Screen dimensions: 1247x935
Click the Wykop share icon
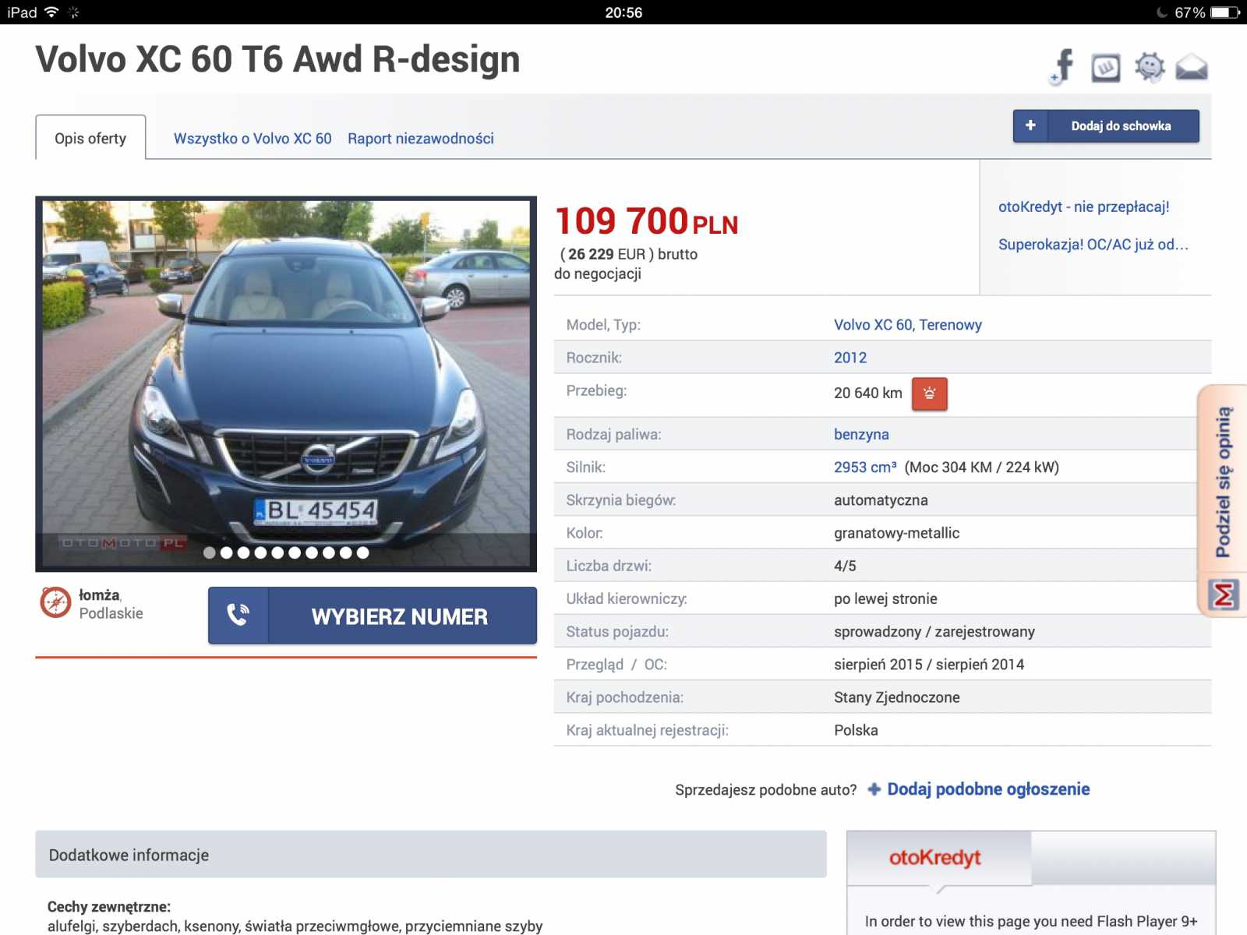pos(1106,68)
